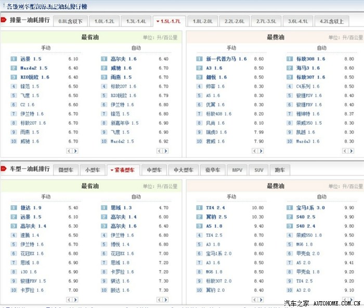Open the 标致308 1.6 link
This screenshot has width=364, height=308.
pos(310,59)
